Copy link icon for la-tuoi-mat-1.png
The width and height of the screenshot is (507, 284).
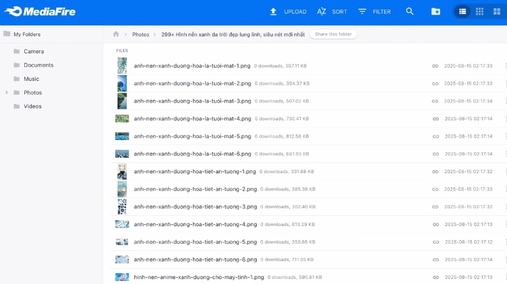tap(435, 66)
